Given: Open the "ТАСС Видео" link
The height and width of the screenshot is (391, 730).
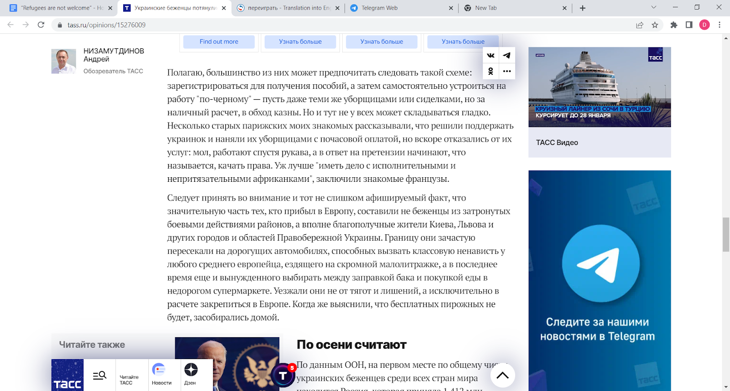Looking at the screenshot, I should [x=557, y=143].
